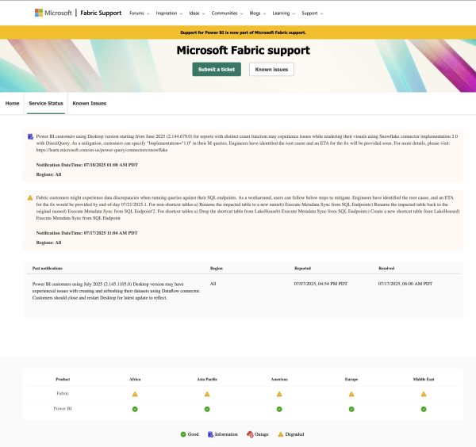The width and height of the screenshot is (476, 447).
Task: Switch to the Known Issues tab
Action: (x=89, y=103)
